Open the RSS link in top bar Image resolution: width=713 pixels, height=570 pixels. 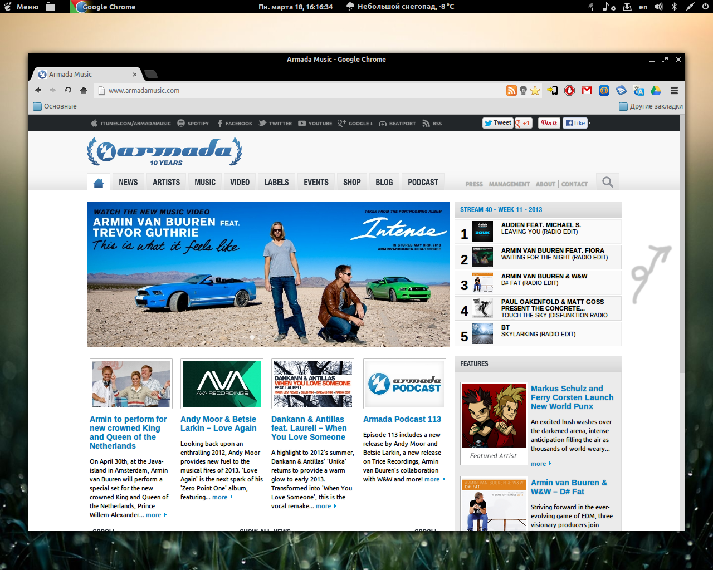[432, 124]
